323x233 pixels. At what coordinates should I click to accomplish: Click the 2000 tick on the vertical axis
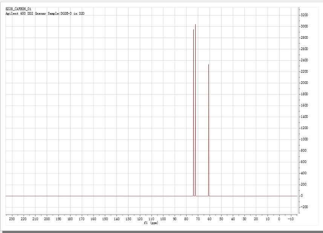pyautogui.click(x=305, y=83)
